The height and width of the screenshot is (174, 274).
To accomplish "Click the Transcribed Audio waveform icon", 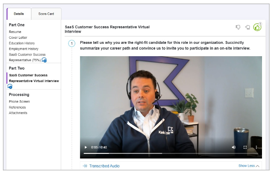I will (x=85, y=166).
